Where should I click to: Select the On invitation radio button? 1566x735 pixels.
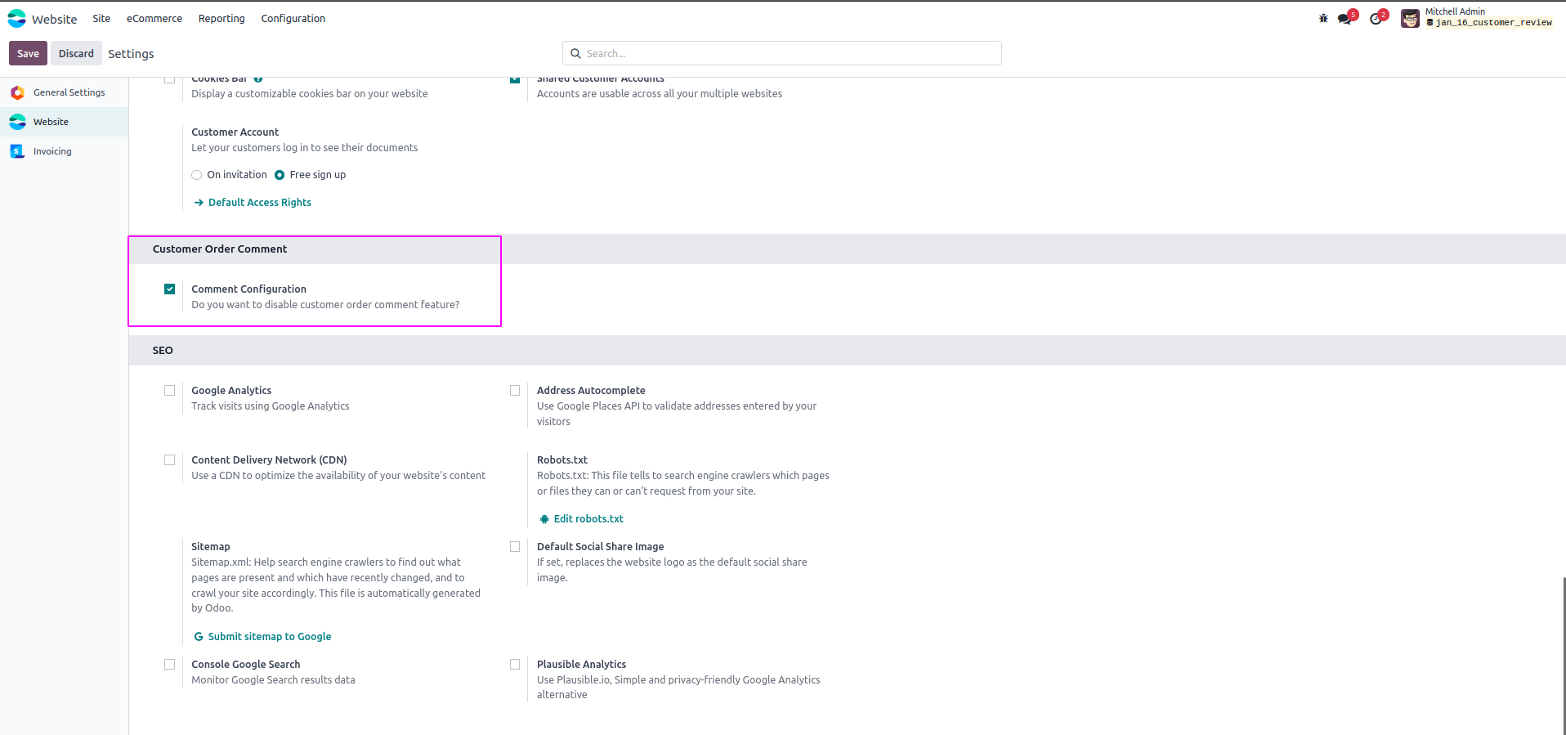(197, 175)
